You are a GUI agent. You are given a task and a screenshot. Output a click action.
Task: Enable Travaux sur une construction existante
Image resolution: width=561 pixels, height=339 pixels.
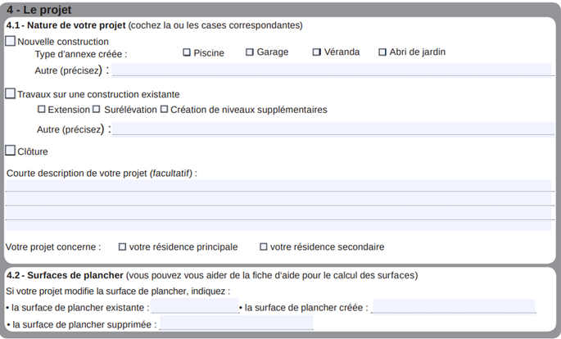pyautogui.click(x=11, y=94)
